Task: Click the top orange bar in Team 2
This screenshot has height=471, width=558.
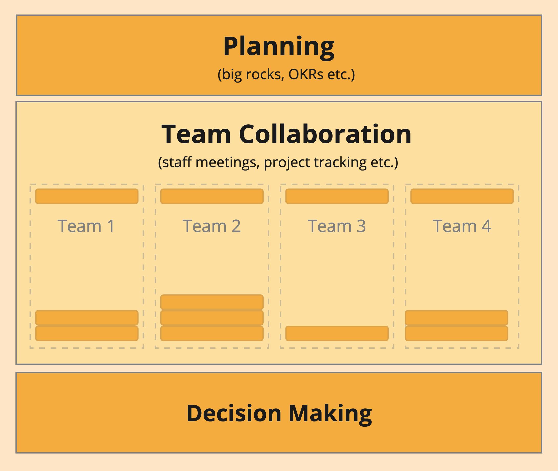Action: click(212, 196)
